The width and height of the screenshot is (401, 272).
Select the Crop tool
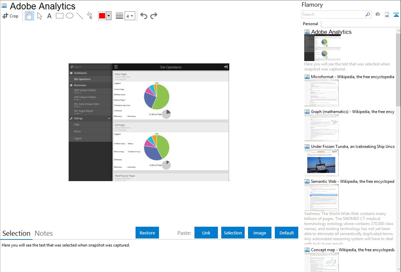[10, 16]
